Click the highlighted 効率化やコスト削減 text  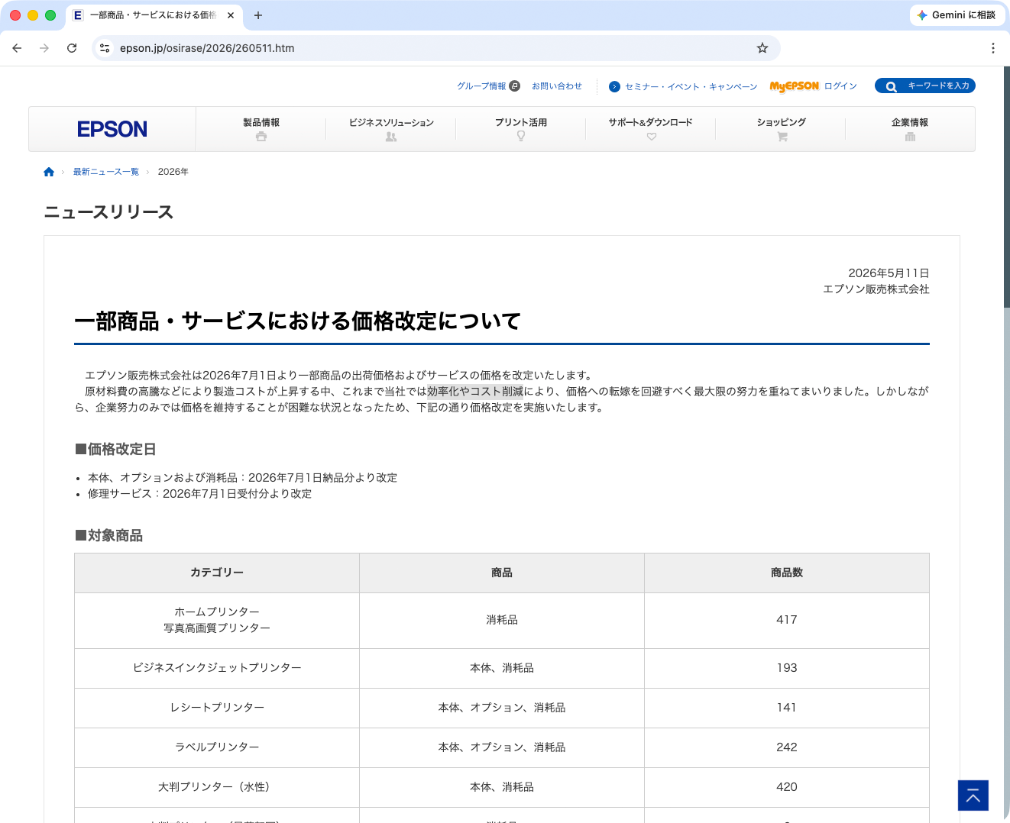[475, 391]
